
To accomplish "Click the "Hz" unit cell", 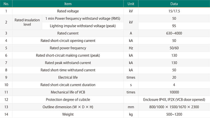I will [x=131, y=48].
